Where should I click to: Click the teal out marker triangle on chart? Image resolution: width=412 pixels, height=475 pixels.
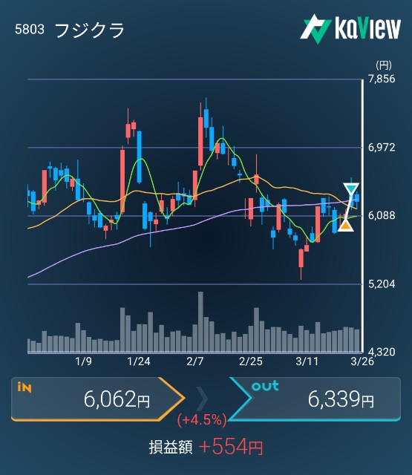tap(351, 189)
